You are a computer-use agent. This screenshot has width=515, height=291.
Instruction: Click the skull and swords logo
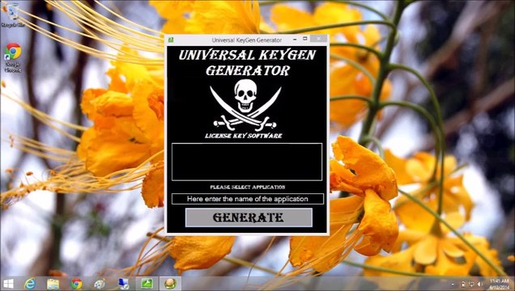point(245,105)
